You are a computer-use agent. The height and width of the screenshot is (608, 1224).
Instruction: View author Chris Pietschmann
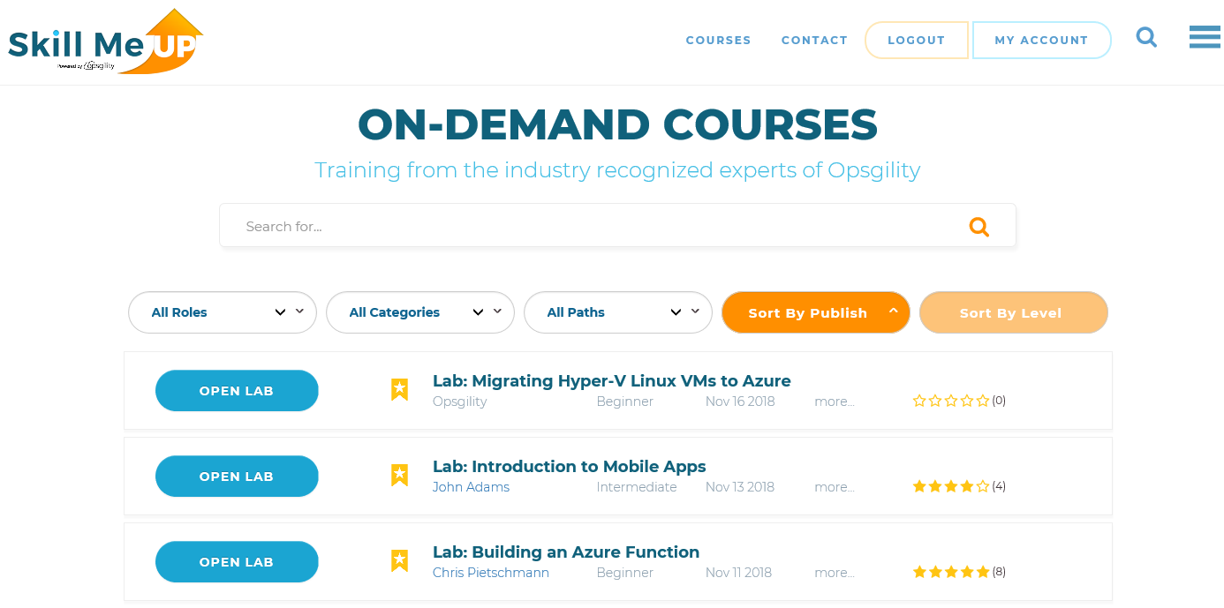pyautogui.click(x=491, y=573)
